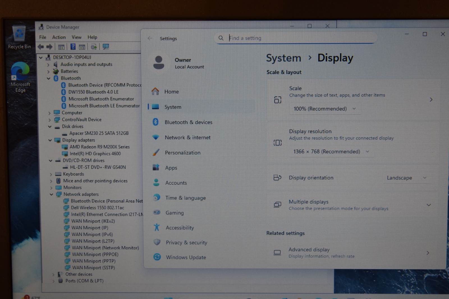
Task: Click the Ports (COM & LPT) icon
Action: click(x=60, y=281)
